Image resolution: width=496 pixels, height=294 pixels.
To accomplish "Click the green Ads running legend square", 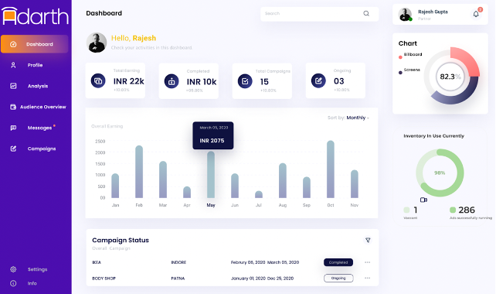I will [452, 210].
